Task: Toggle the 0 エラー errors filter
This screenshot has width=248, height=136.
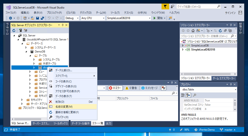Action: [115, 88]
